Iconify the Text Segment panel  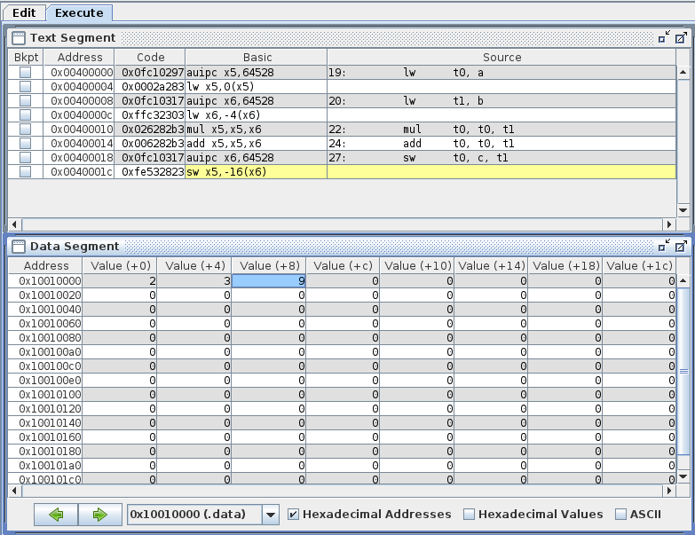point(664,37)
